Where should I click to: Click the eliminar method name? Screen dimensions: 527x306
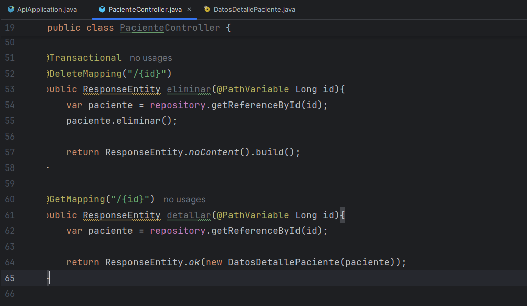188,89
